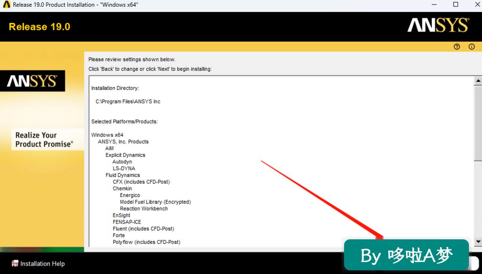The image size is (482, 274).
Task: Select the 'Fluid Dynamics' row
Action: point(123,175)
